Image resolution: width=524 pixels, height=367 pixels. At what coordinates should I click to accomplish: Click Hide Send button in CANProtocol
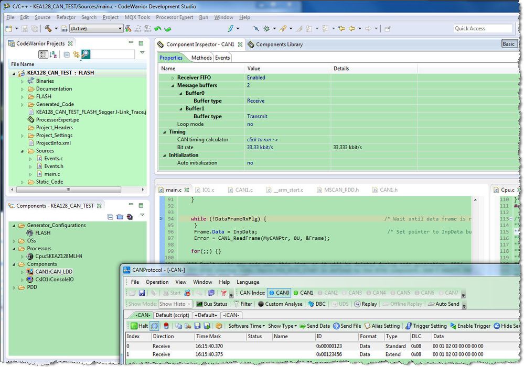[507, 326]
